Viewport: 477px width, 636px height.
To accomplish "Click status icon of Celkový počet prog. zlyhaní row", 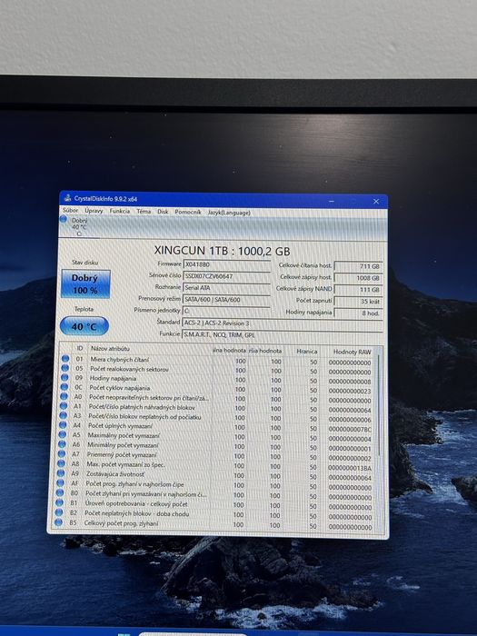I will (58, 522).
